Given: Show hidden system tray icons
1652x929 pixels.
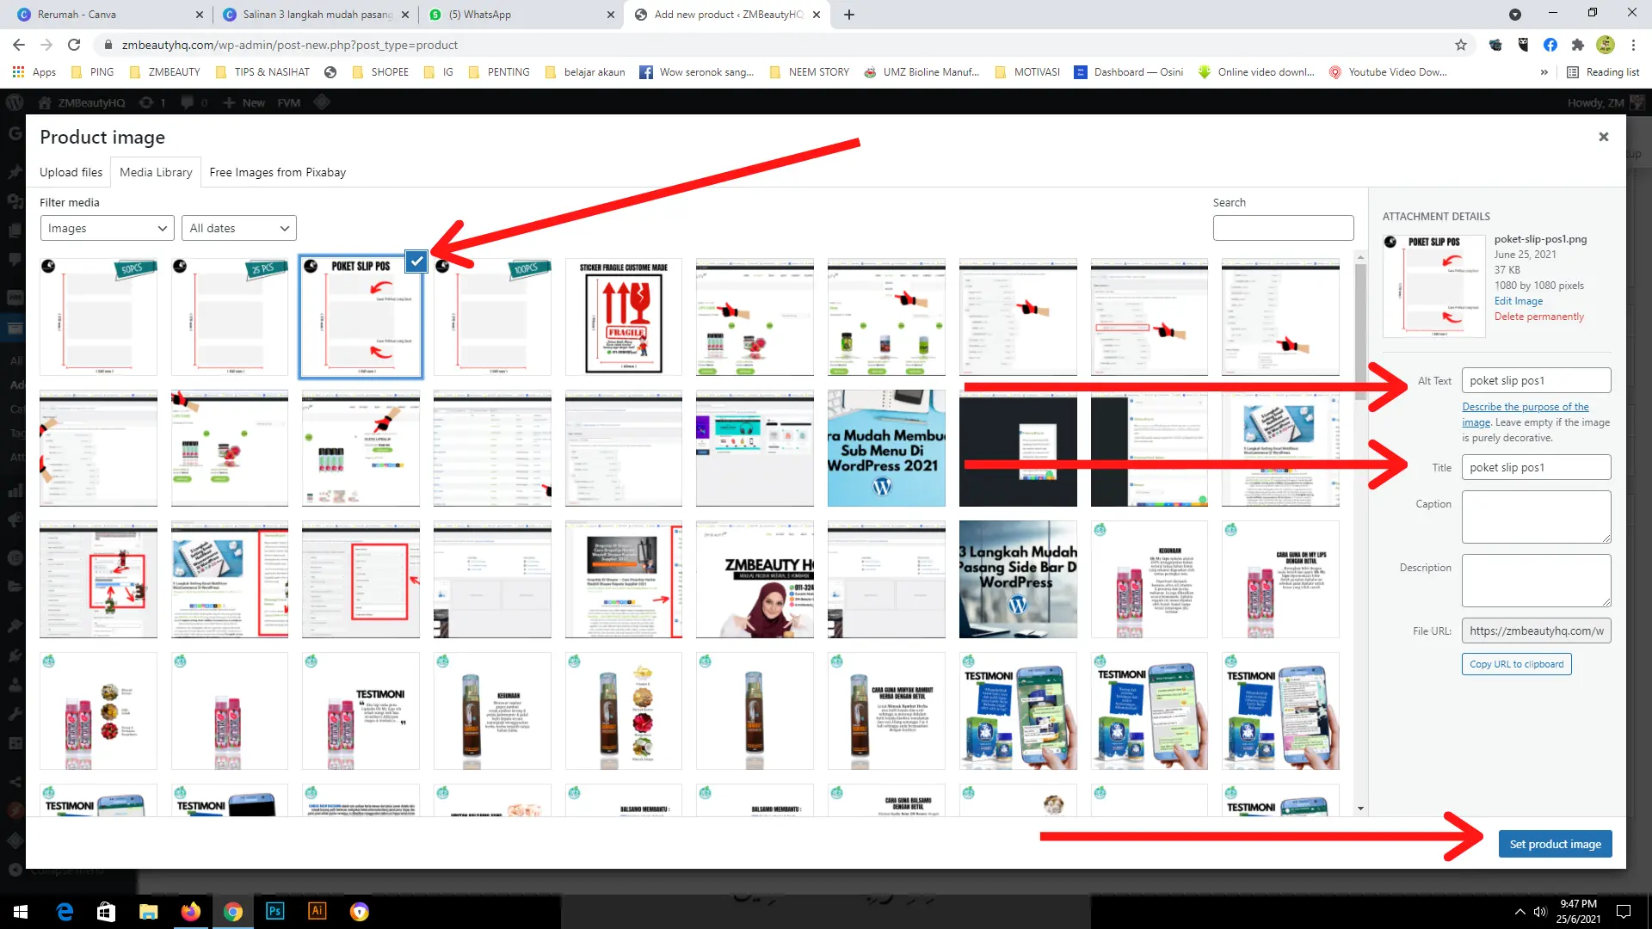Looking at the screenshot, I should (x=1519, y=912).
